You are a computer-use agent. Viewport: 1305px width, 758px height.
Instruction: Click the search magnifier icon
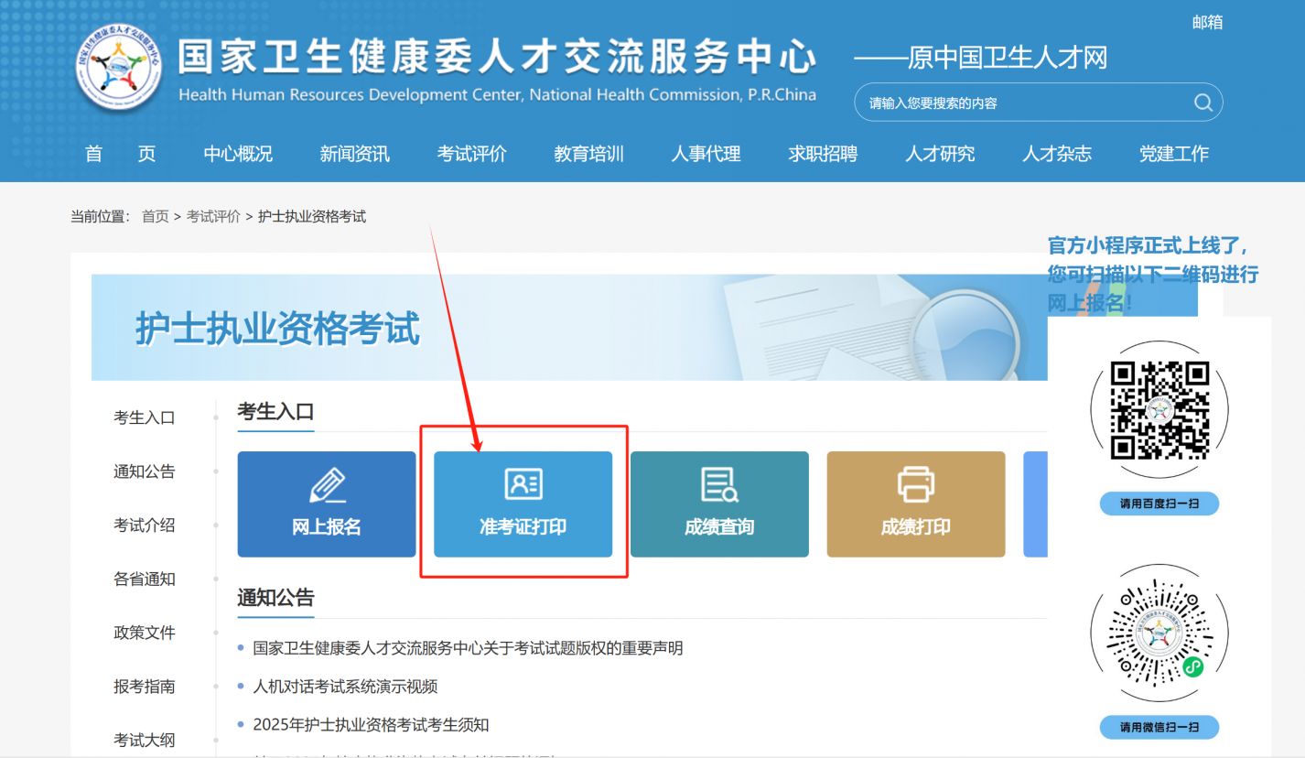tap(1203, 103)
